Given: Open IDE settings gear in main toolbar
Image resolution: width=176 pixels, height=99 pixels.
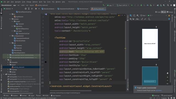Looking at the screenshot, I should coord(171,5).
